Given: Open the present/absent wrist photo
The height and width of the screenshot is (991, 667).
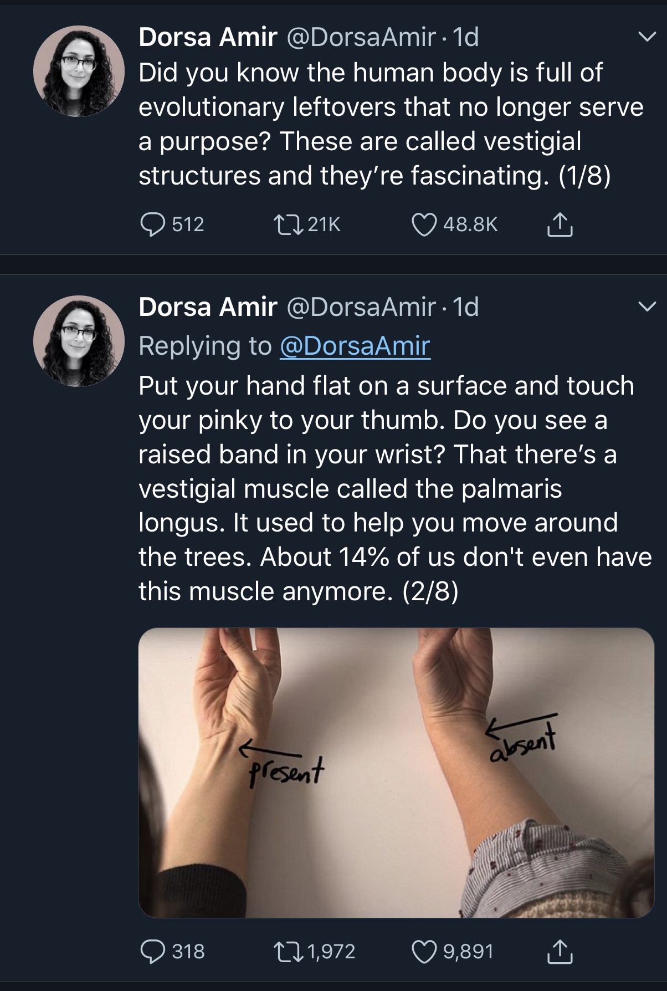Looking at the screenshot, I should 396,772.
